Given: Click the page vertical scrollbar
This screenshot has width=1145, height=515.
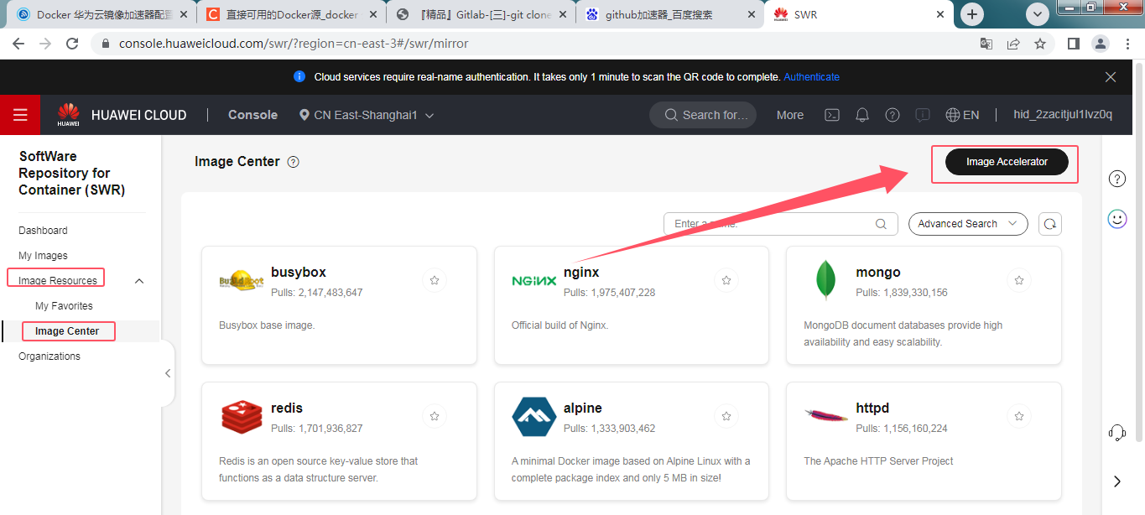Looking at the screenshot, I should [1138, 252].
